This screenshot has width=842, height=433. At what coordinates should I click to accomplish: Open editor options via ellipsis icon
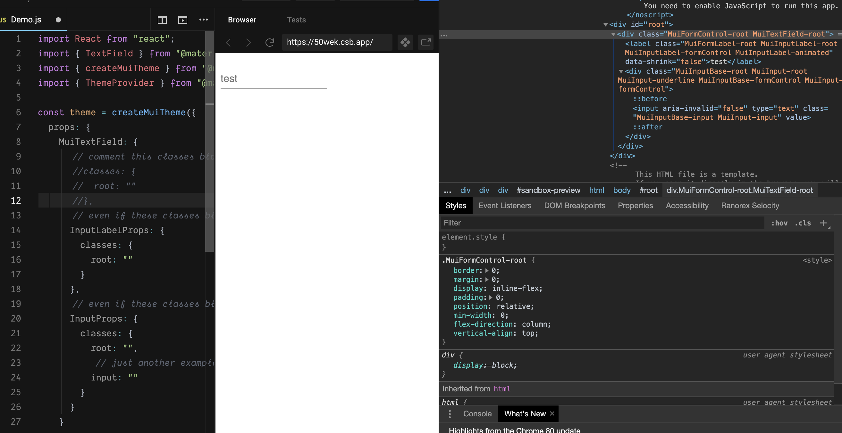pos(204,20)
